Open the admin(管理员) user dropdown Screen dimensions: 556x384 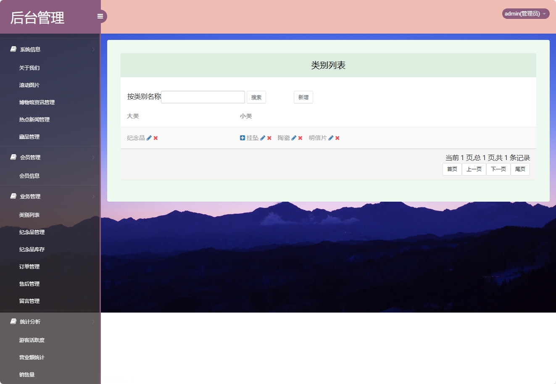(526, 14)
